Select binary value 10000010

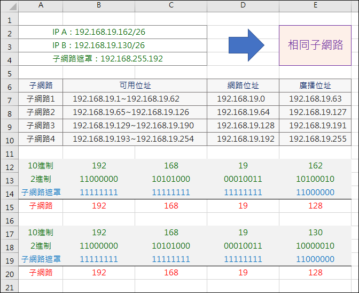pyautogui.click(x=315, y=246)
